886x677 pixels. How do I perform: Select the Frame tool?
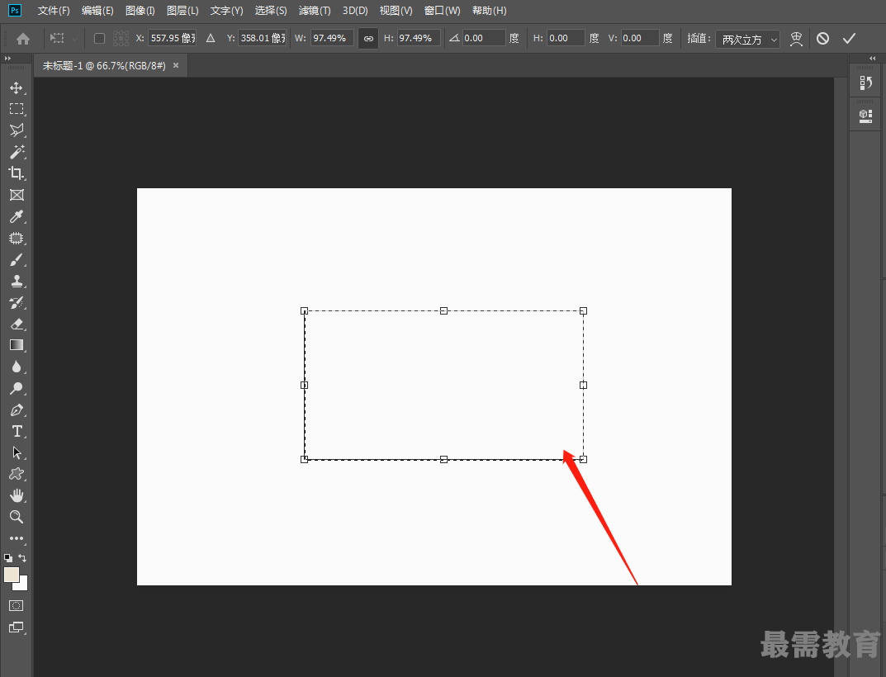tap(17, 195)
